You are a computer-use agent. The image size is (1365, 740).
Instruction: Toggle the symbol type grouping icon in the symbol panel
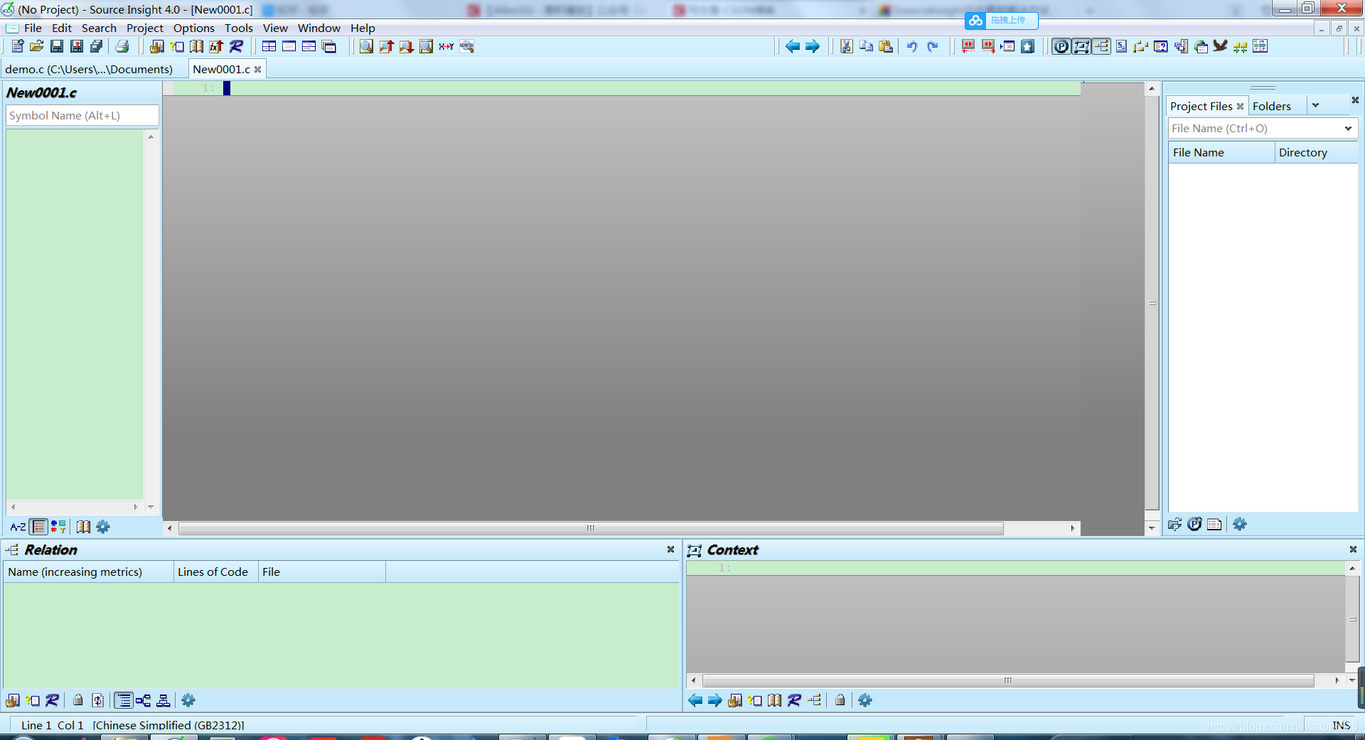coord(58,527)
